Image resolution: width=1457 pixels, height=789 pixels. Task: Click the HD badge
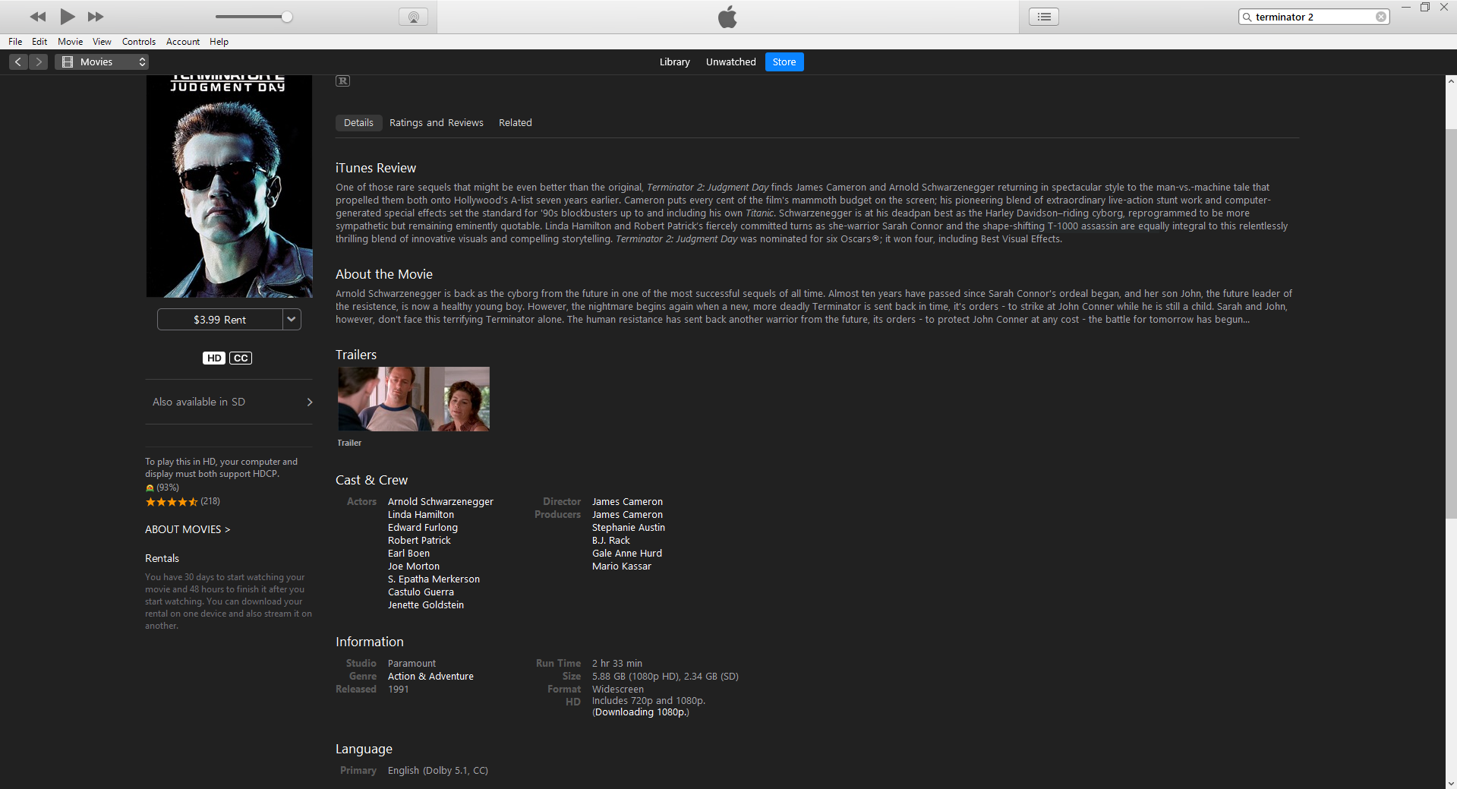pyautogui.click(x=214, y=358)
